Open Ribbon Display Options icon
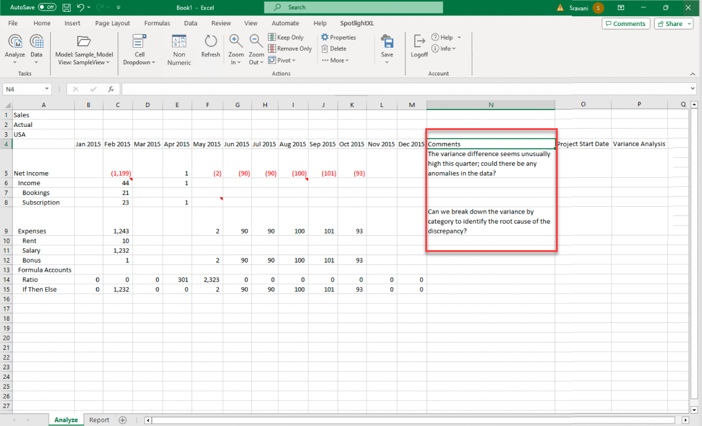Image resolution: width=702 pixels, height=426 pixels. click(x=621, y=7)
